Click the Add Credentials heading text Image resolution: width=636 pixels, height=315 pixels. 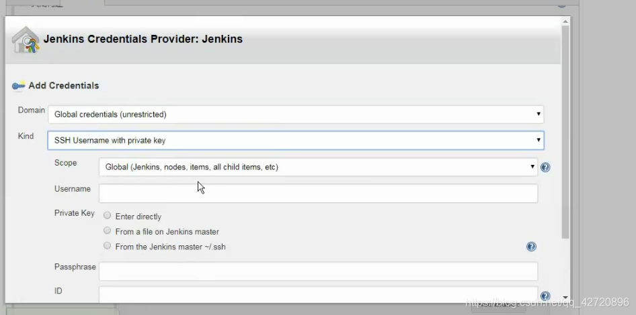(64, 86)
